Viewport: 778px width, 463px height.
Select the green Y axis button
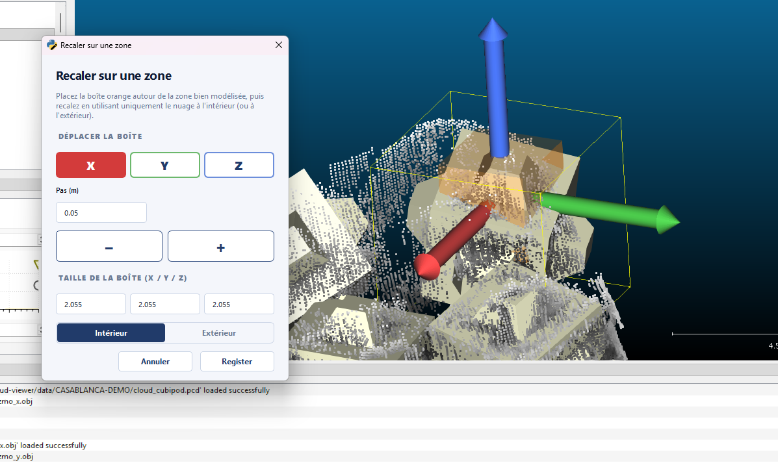164,165
